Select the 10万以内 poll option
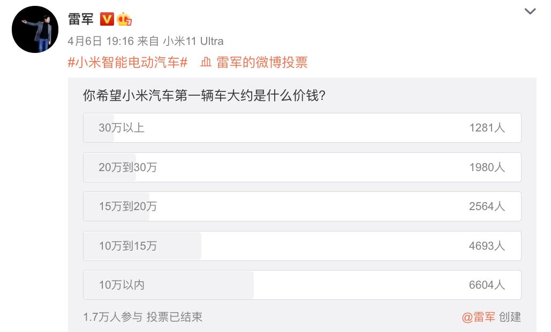The height and width of the screenshot is (332, 551). (302, 285)
